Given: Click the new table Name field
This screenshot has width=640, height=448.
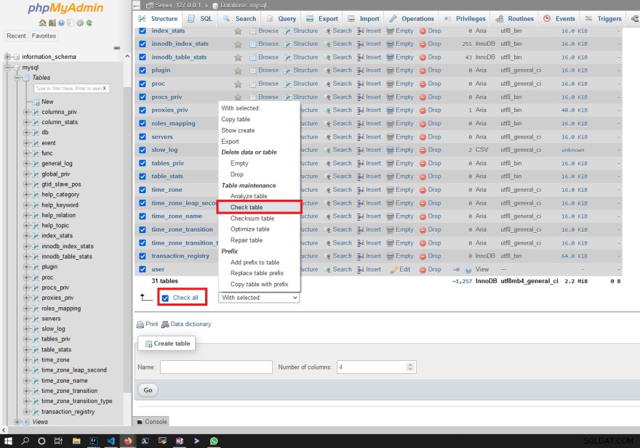Looking at the screenshot, I should (x=216, y=367).
